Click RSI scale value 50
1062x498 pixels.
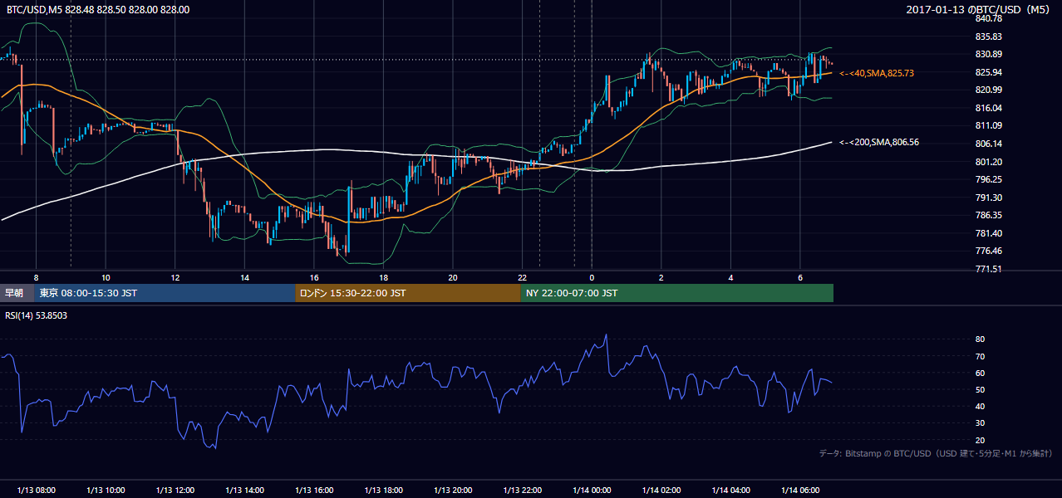click(980, 389)
